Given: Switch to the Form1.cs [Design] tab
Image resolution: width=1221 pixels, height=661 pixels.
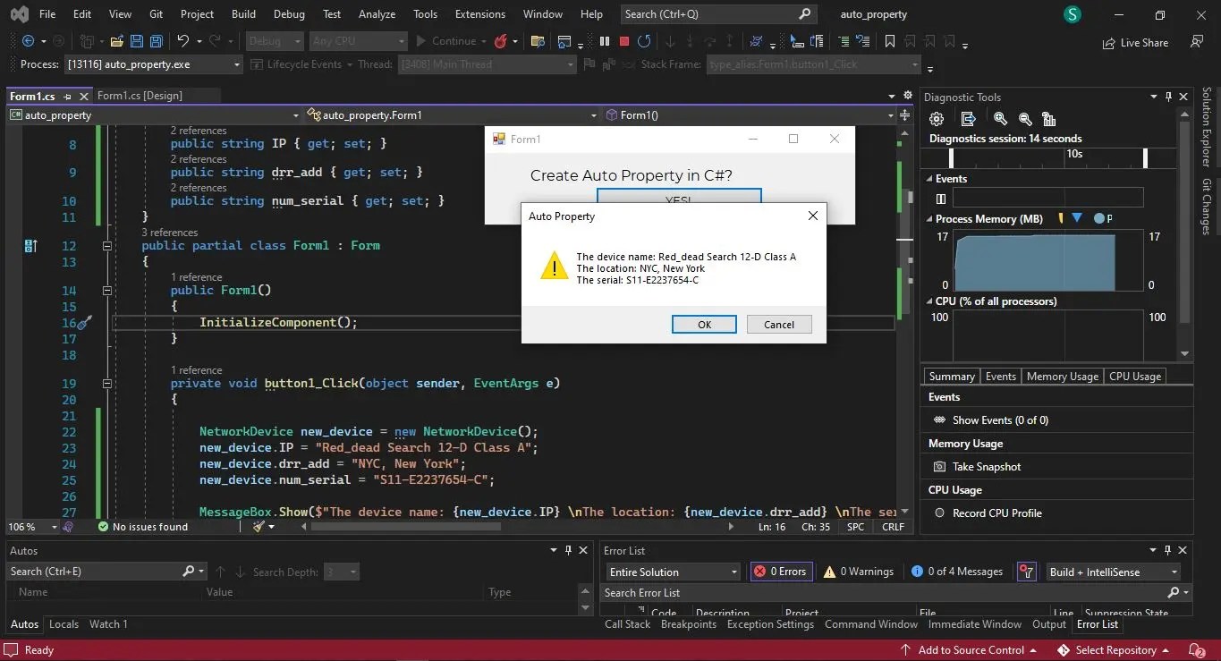Looking at the screenshot, I should point(140,96).
